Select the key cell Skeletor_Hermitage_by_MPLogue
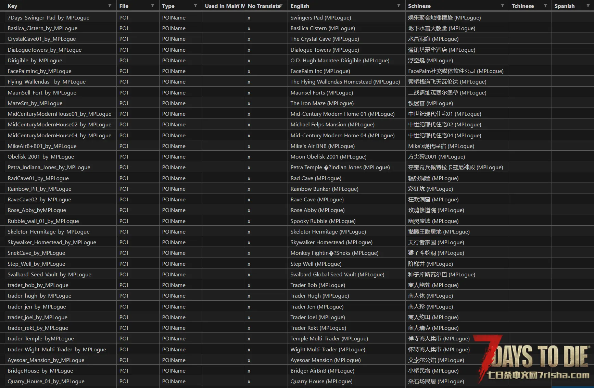 point(61,231)
